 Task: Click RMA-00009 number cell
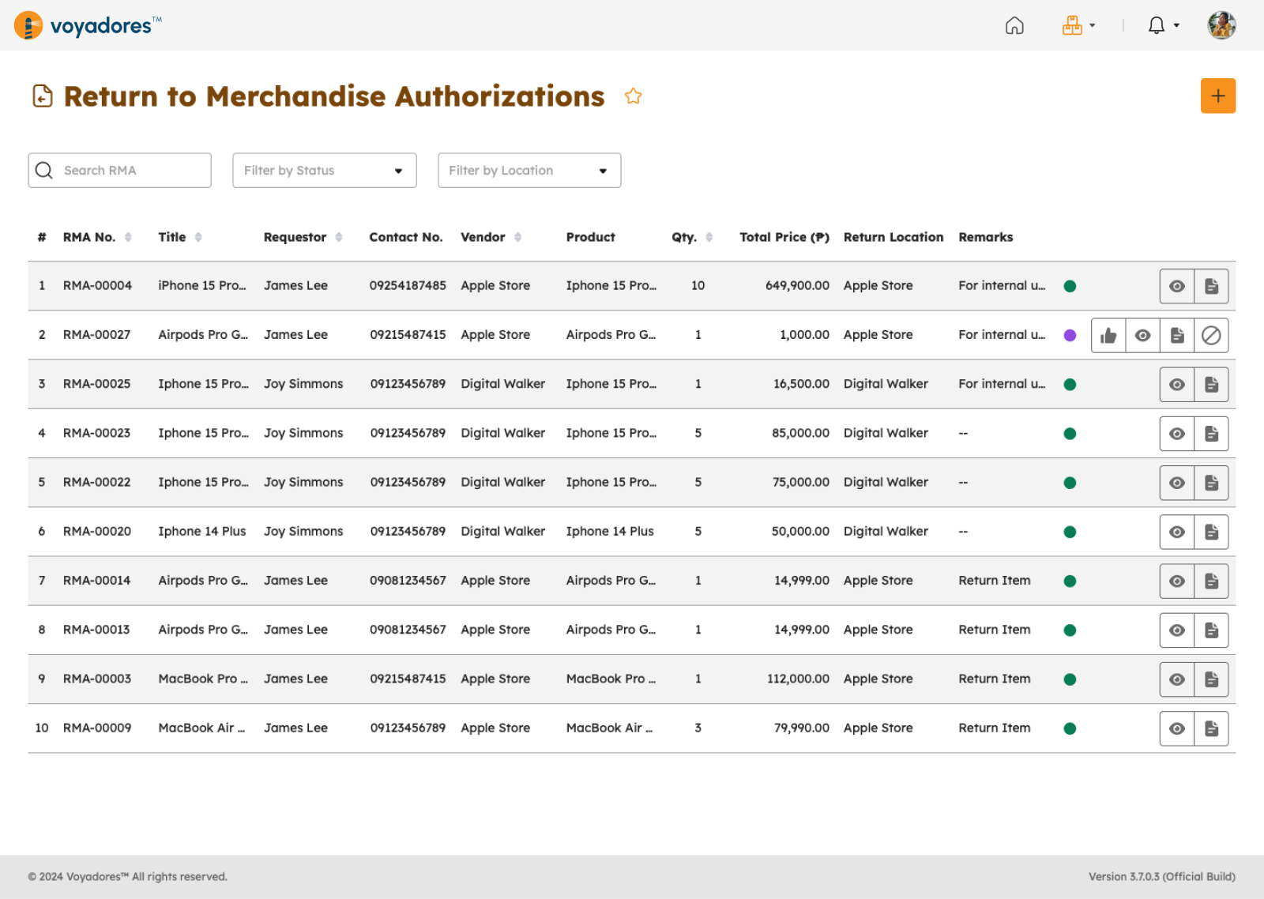click(x=97, y=728)
